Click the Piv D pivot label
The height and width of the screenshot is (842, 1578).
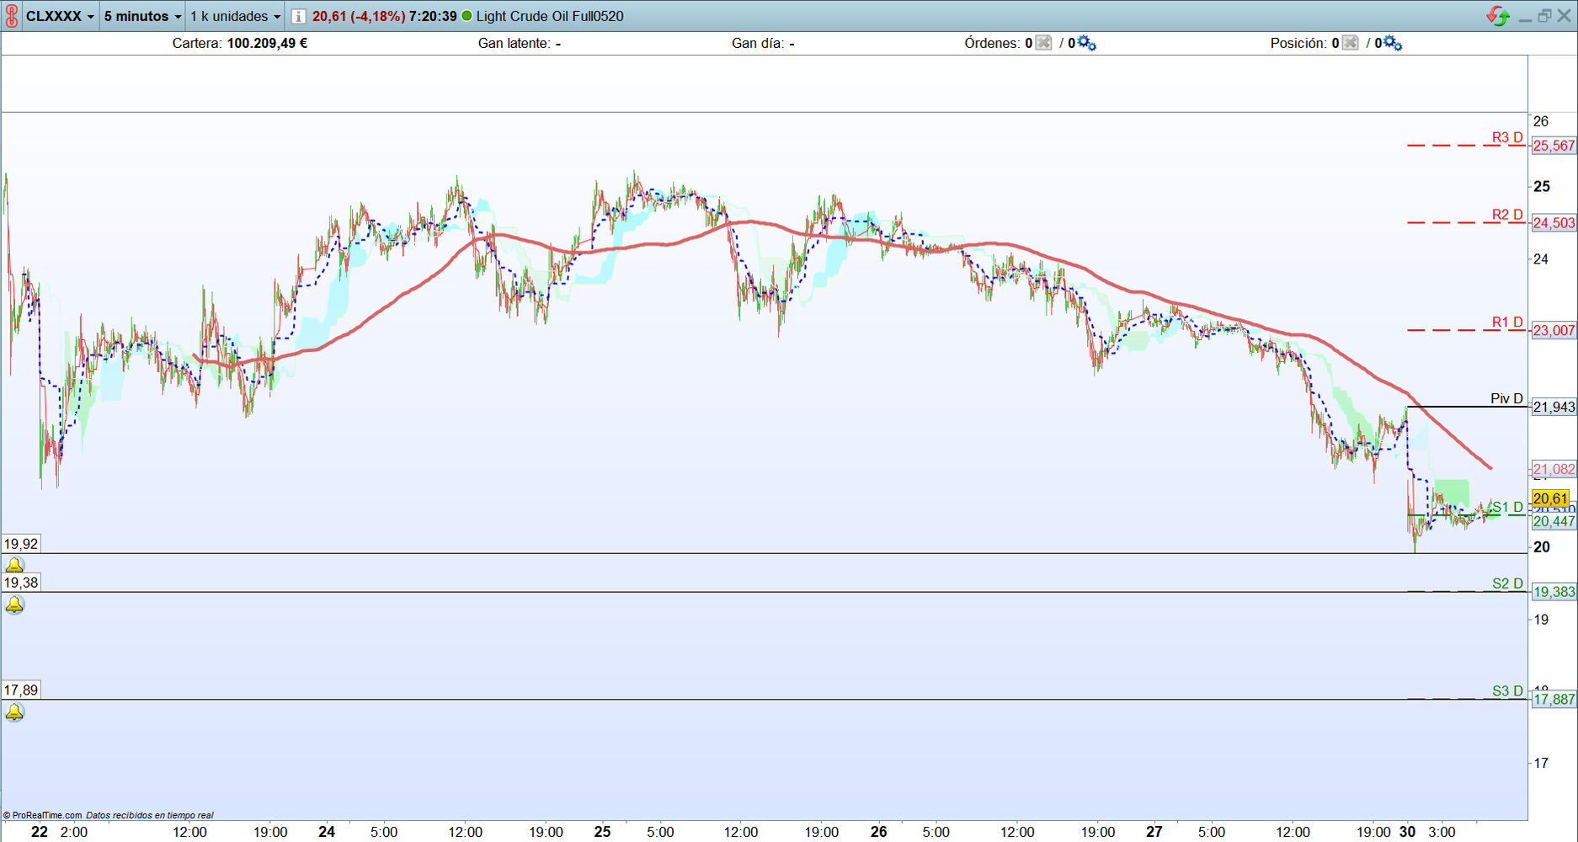tap(1506, 398)
